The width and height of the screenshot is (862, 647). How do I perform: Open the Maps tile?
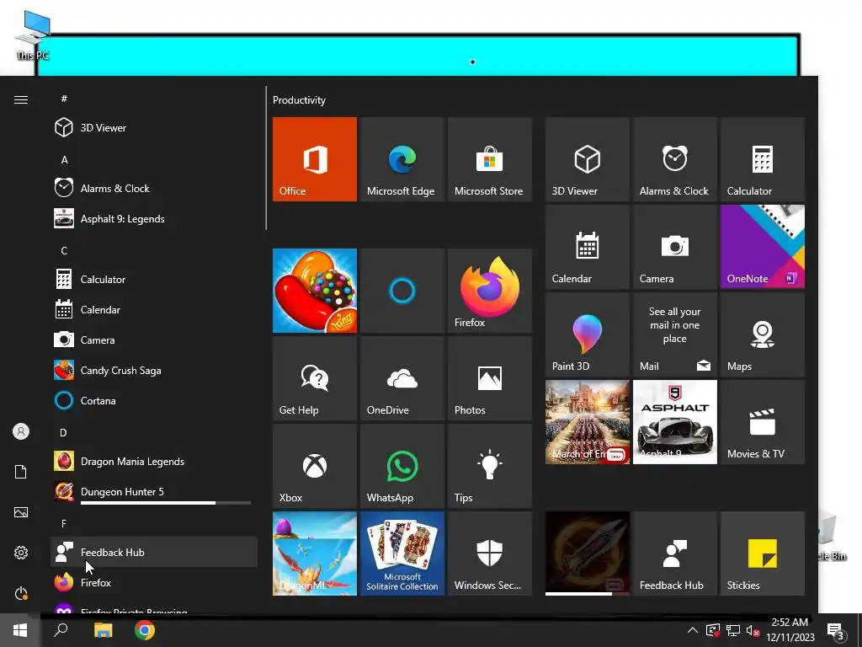click(x=762, y=334)
